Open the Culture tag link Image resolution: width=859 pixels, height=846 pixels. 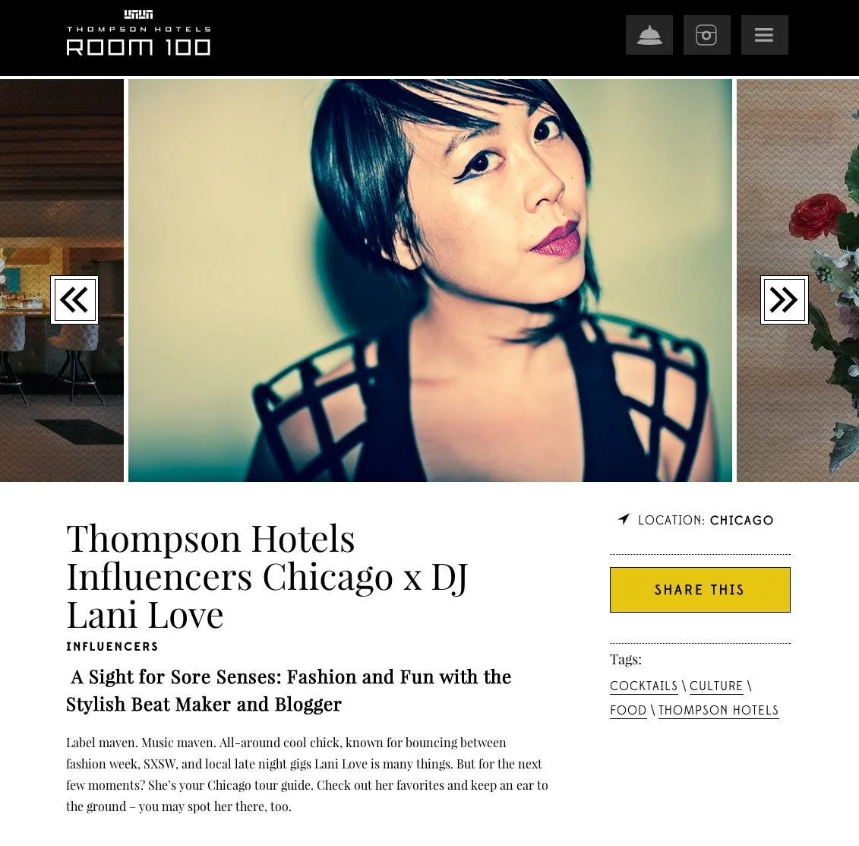[715, 686]
